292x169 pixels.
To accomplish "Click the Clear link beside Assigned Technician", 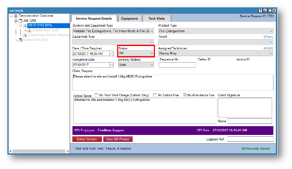I will 268,48.
